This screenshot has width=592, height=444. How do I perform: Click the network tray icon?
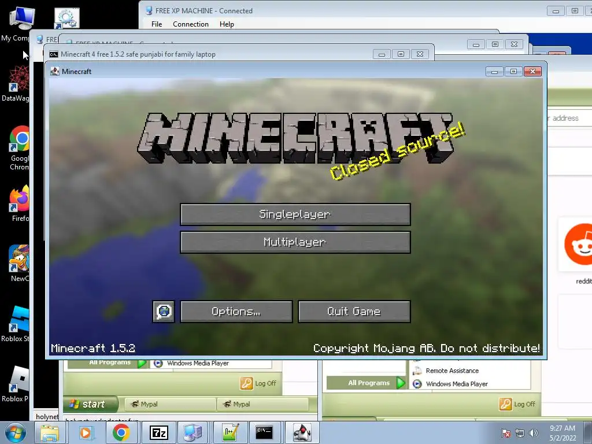coord(520,433)
